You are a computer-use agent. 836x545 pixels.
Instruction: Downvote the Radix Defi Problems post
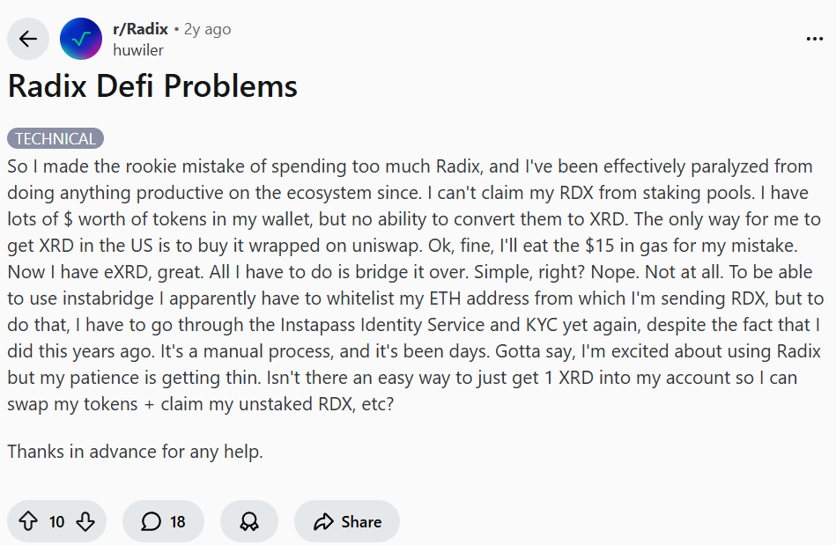tap(85, 522)
